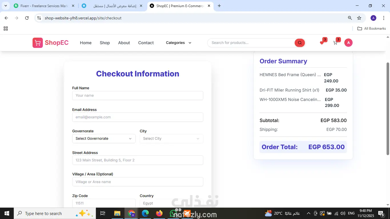
Task: Open the Chrome apps grid shortcut
Action: (6, 29)
